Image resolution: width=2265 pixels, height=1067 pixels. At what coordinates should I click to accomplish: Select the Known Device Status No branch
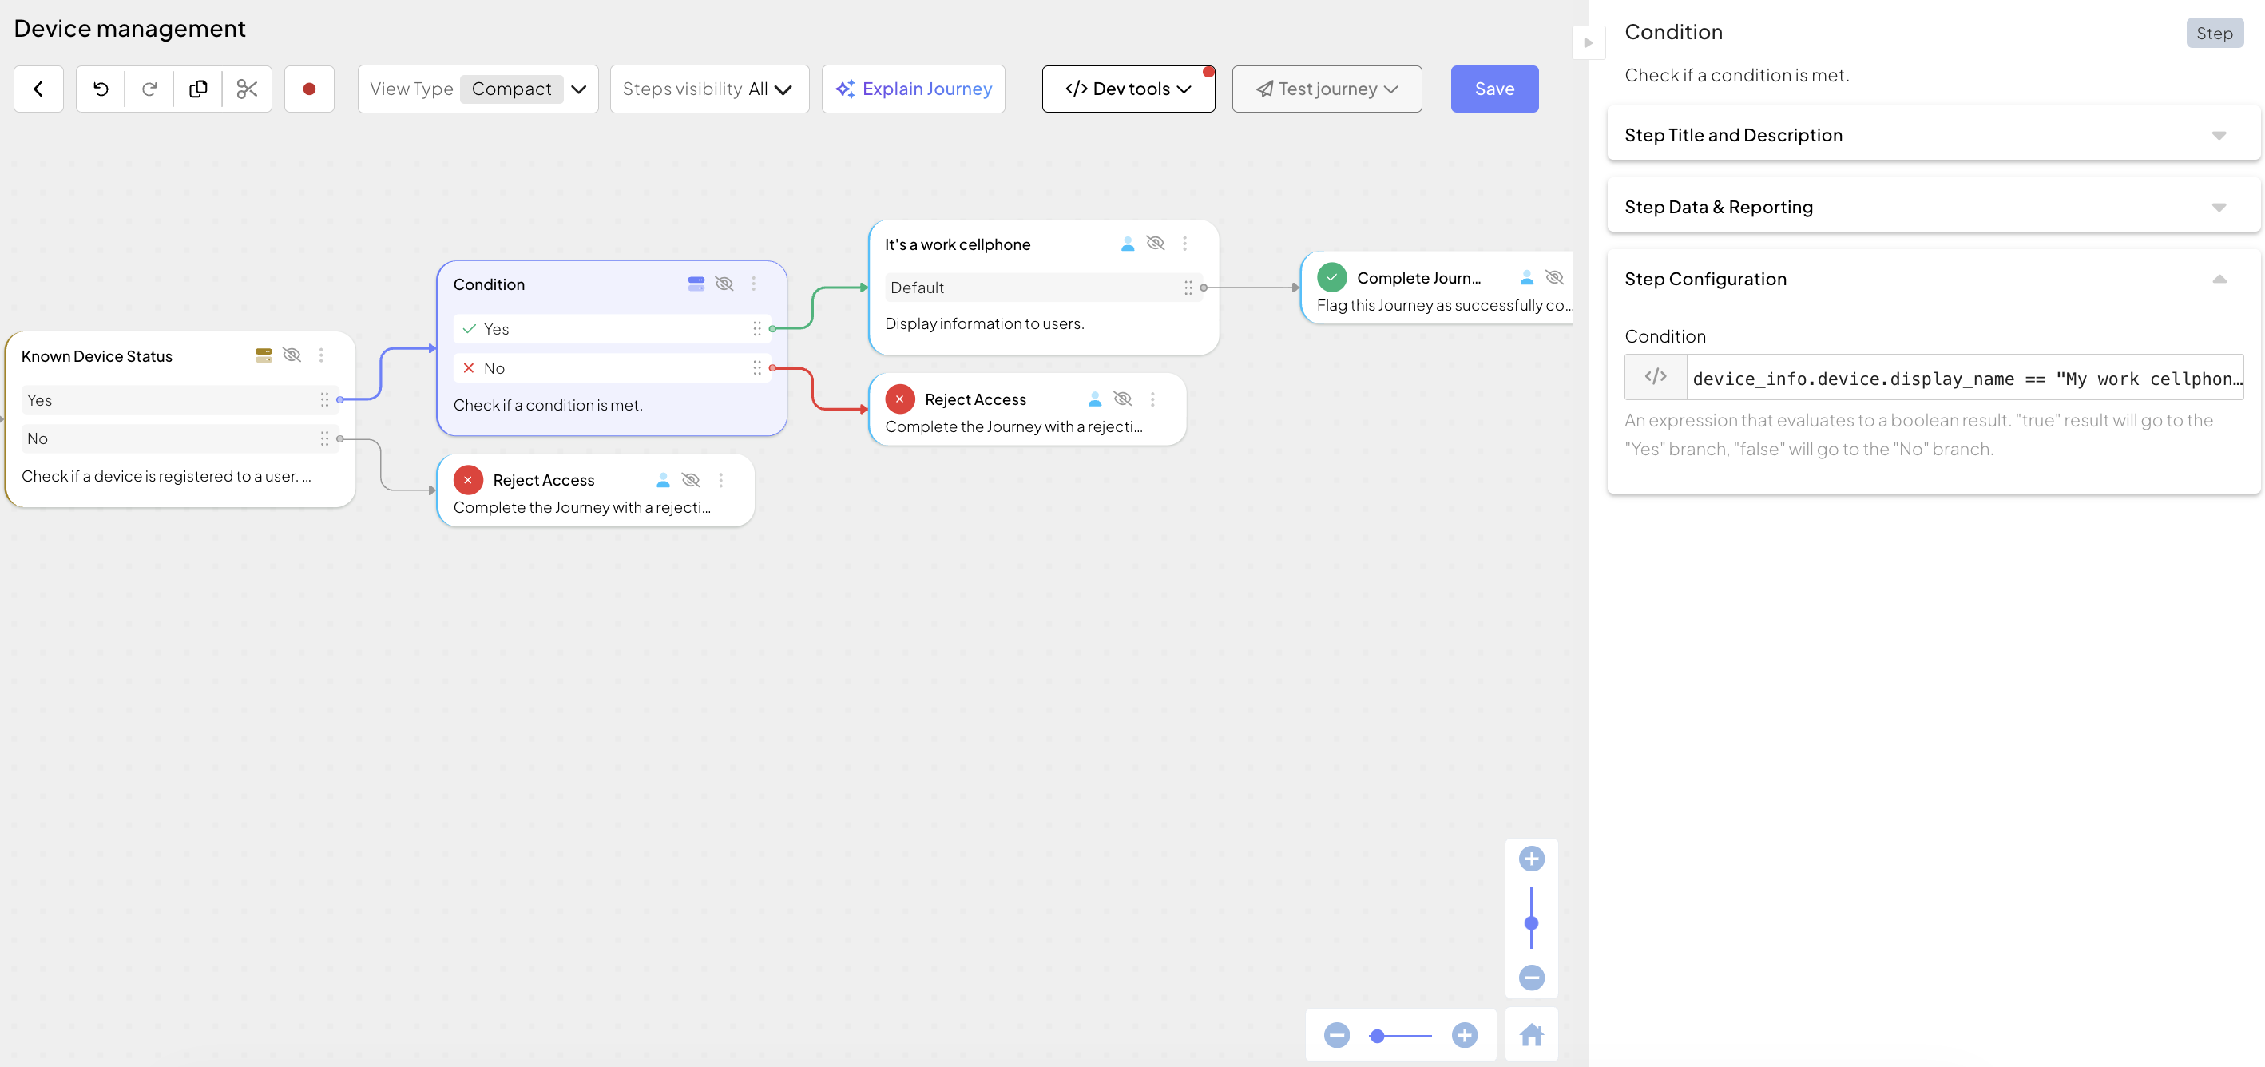tap(180, 438)
